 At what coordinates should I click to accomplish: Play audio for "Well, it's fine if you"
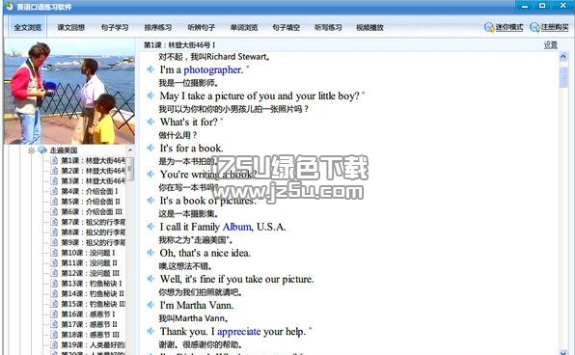(151, 279)
